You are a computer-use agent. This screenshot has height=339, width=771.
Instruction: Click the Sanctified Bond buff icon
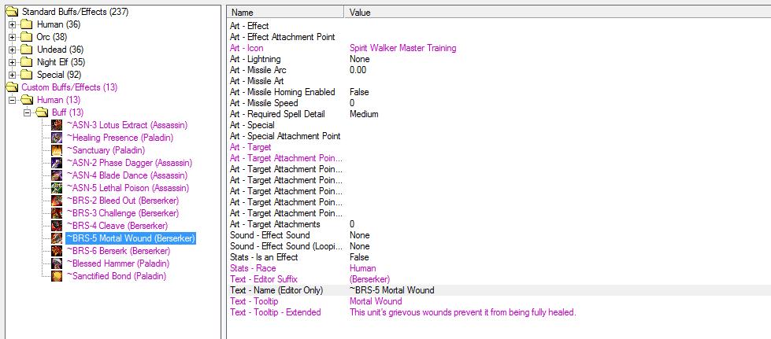57,277
